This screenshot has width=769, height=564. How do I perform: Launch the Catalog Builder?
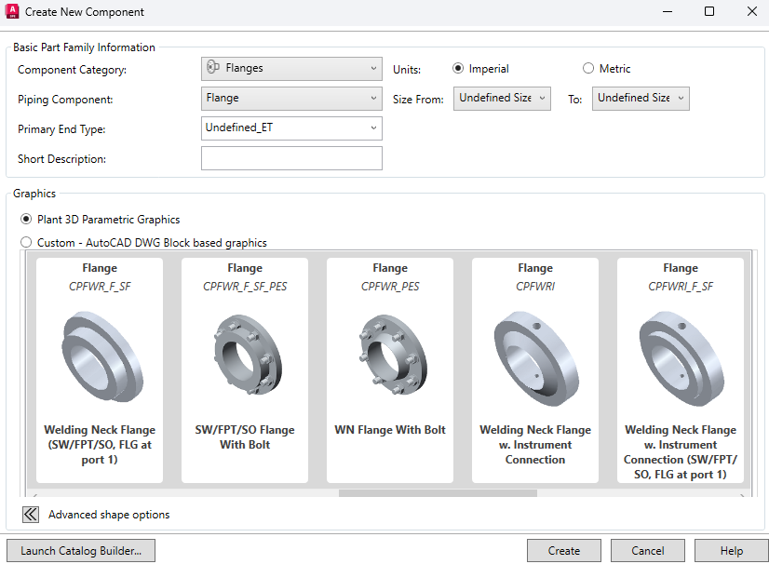tap(81, 551)
